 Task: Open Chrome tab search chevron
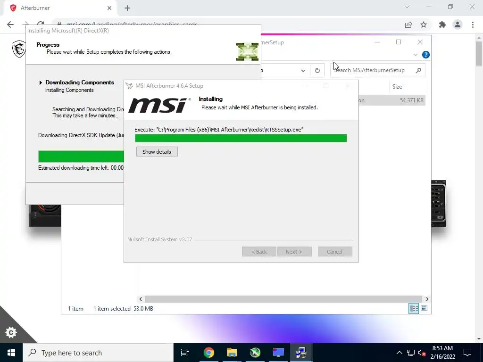click(x=407, y=7)
